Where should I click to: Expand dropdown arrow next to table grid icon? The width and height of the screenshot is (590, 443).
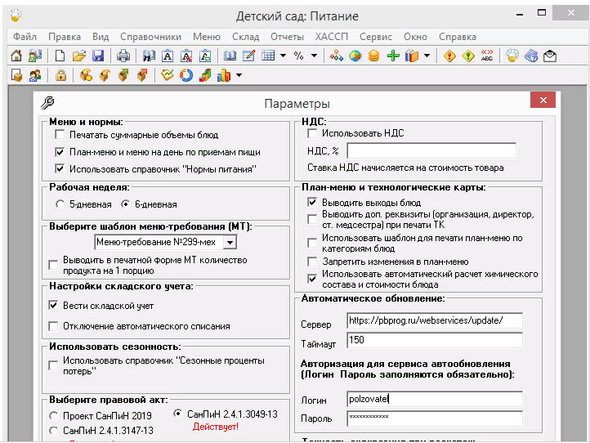pyautogui.click(x=283, y=56)
